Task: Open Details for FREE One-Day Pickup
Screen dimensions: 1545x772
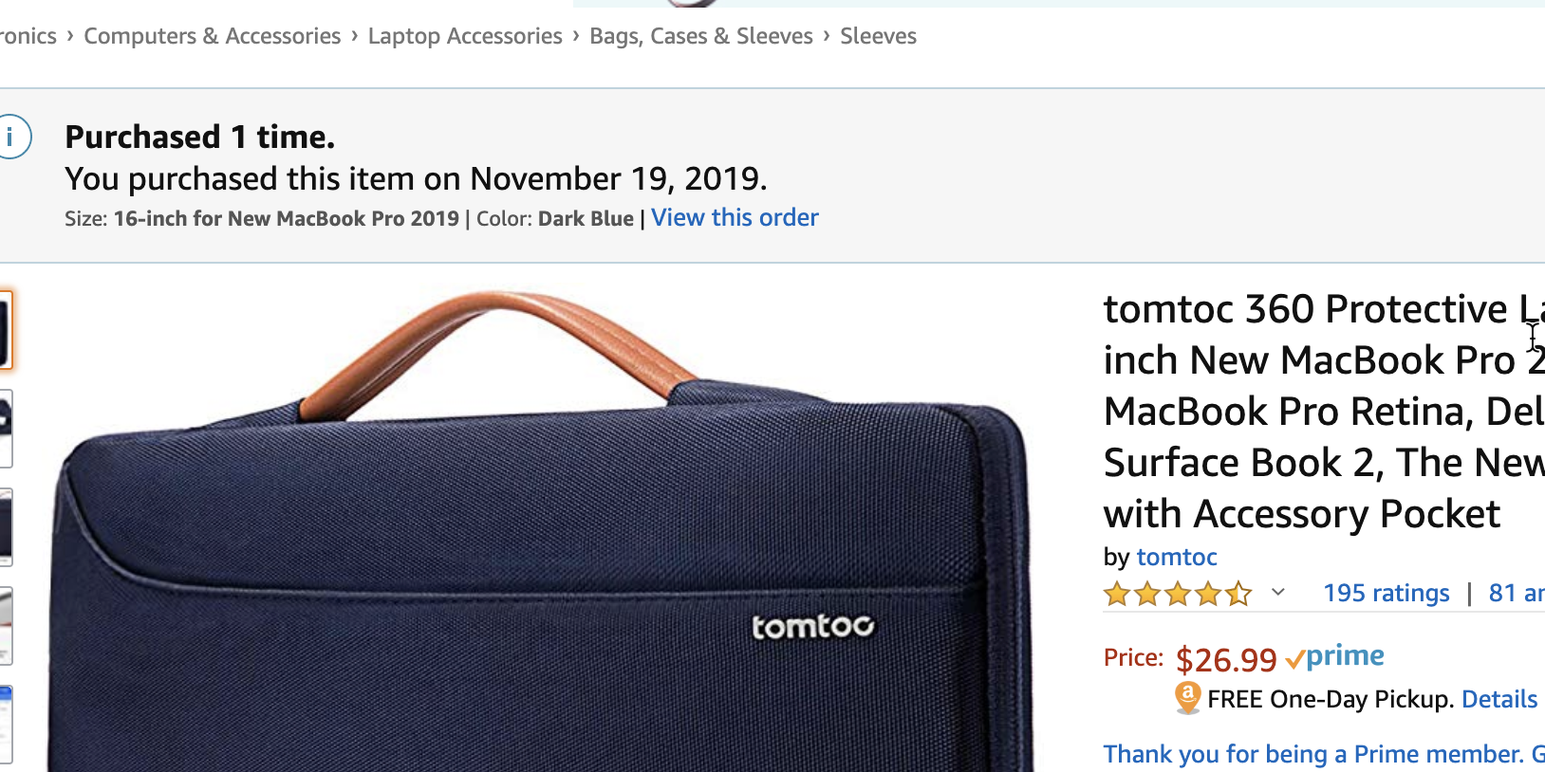Action: point(1498,700)
